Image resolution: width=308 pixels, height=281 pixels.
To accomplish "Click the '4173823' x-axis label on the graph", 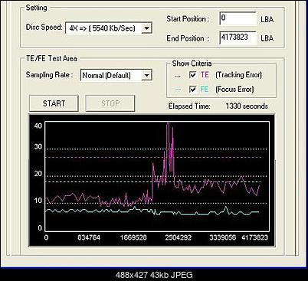I will 254,237.
